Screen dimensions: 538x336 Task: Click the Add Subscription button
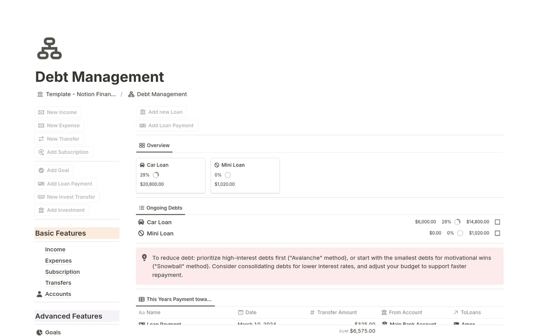[x=64, y=152]
